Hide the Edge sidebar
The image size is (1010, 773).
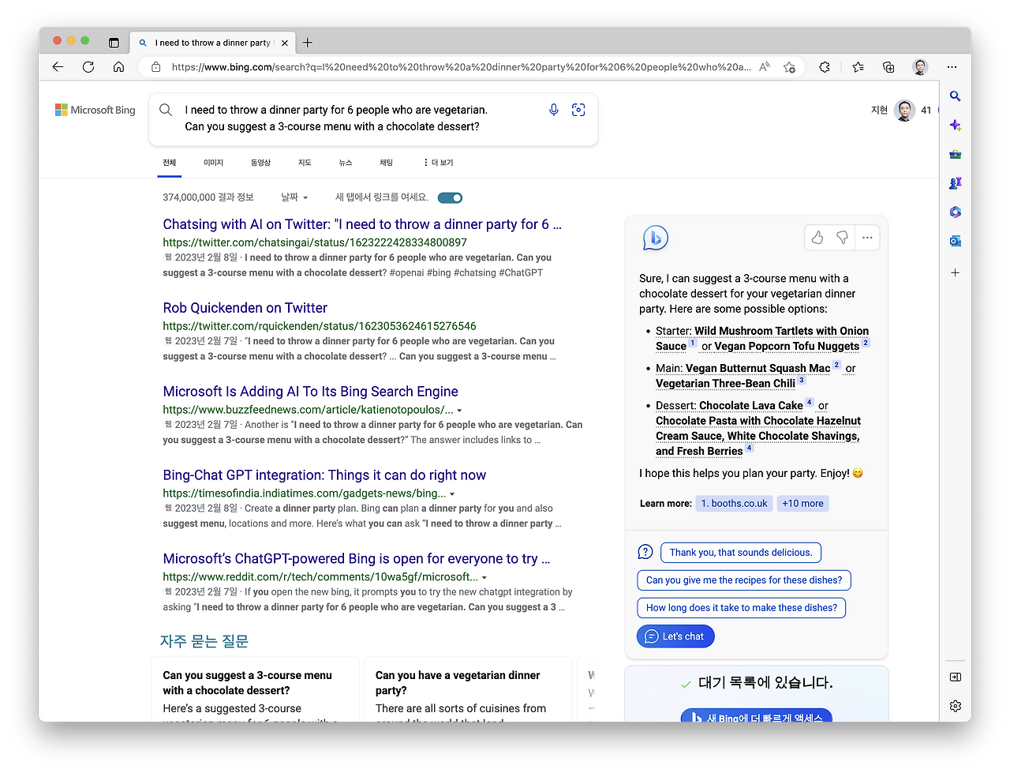(956, 677)
